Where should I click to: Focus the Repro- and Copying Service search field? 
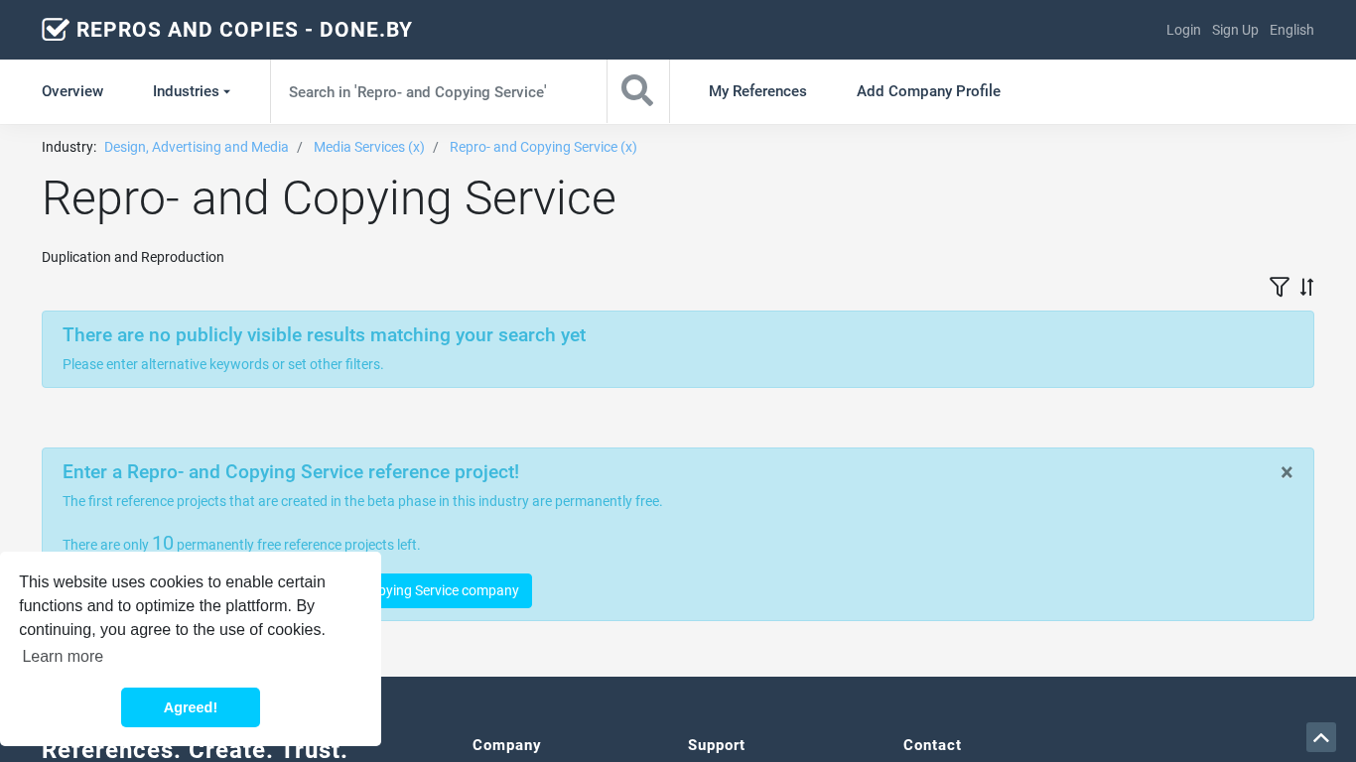[x=438, y=91]
